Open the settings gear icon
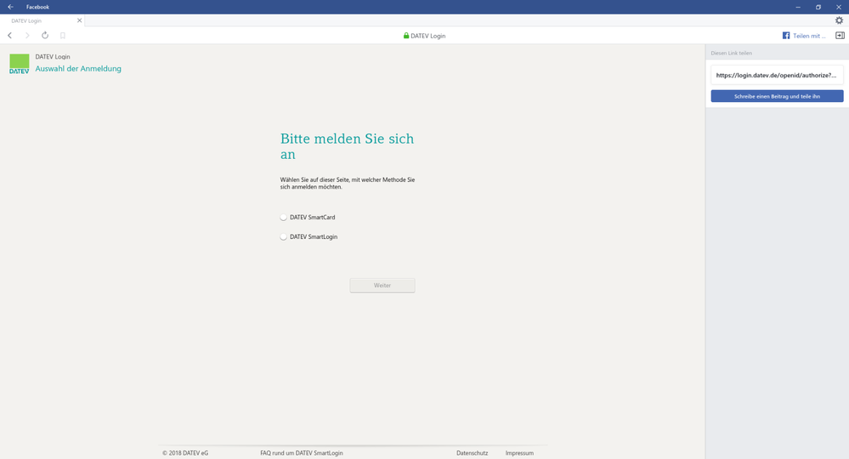Screen dimensions: 849x459 pyautogui.click(x=839, y=20)
